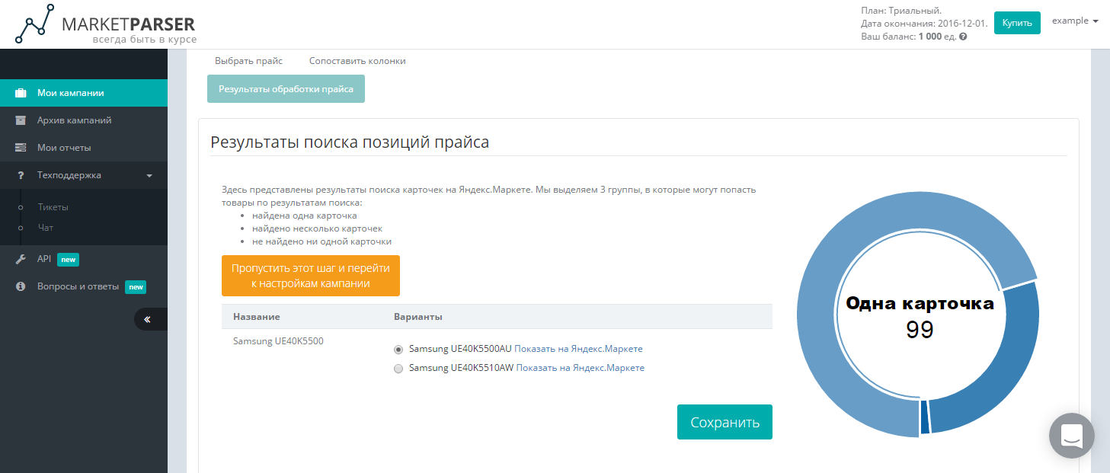The image size is (1110, 473).
Task: Click the MarketParser logo graphic
Action: tap(34, 23)
